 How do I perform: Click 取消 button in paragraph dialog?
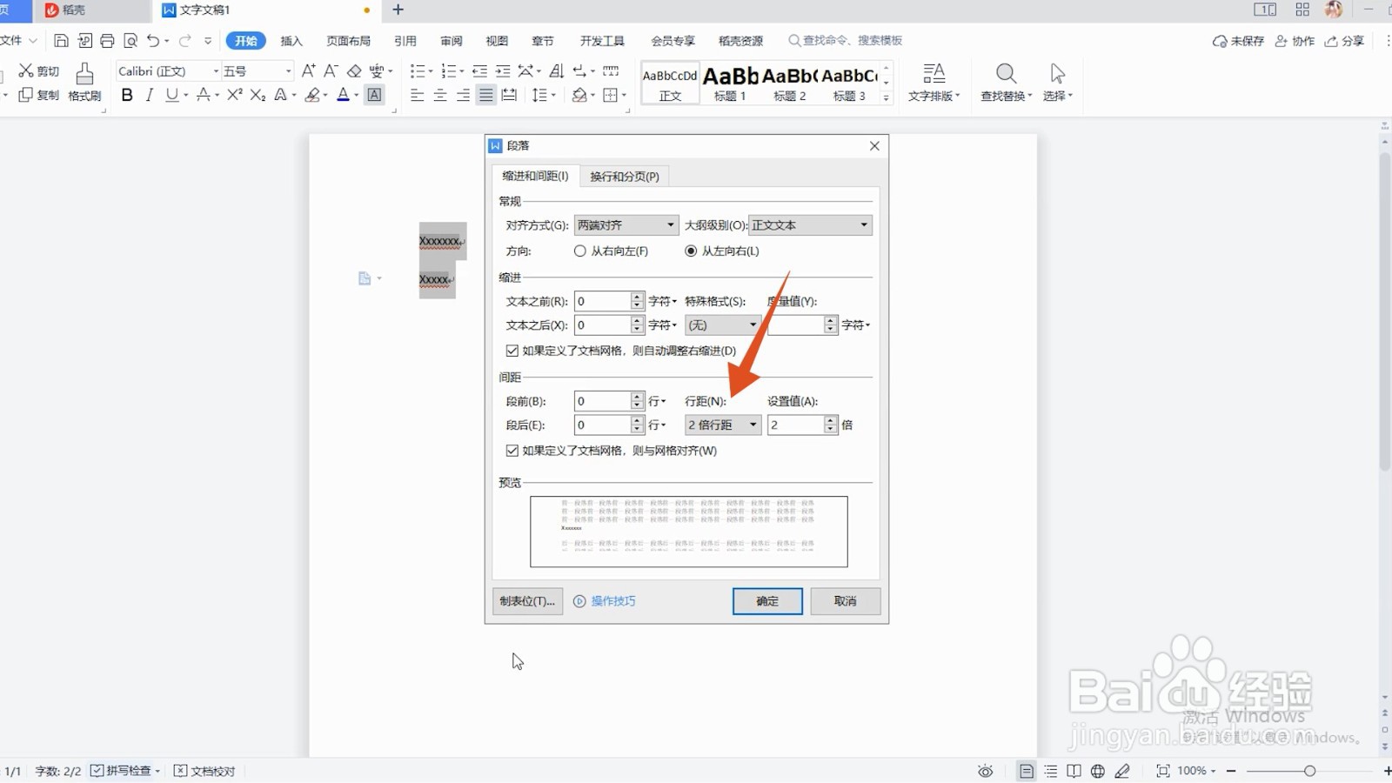pos(846,601)
